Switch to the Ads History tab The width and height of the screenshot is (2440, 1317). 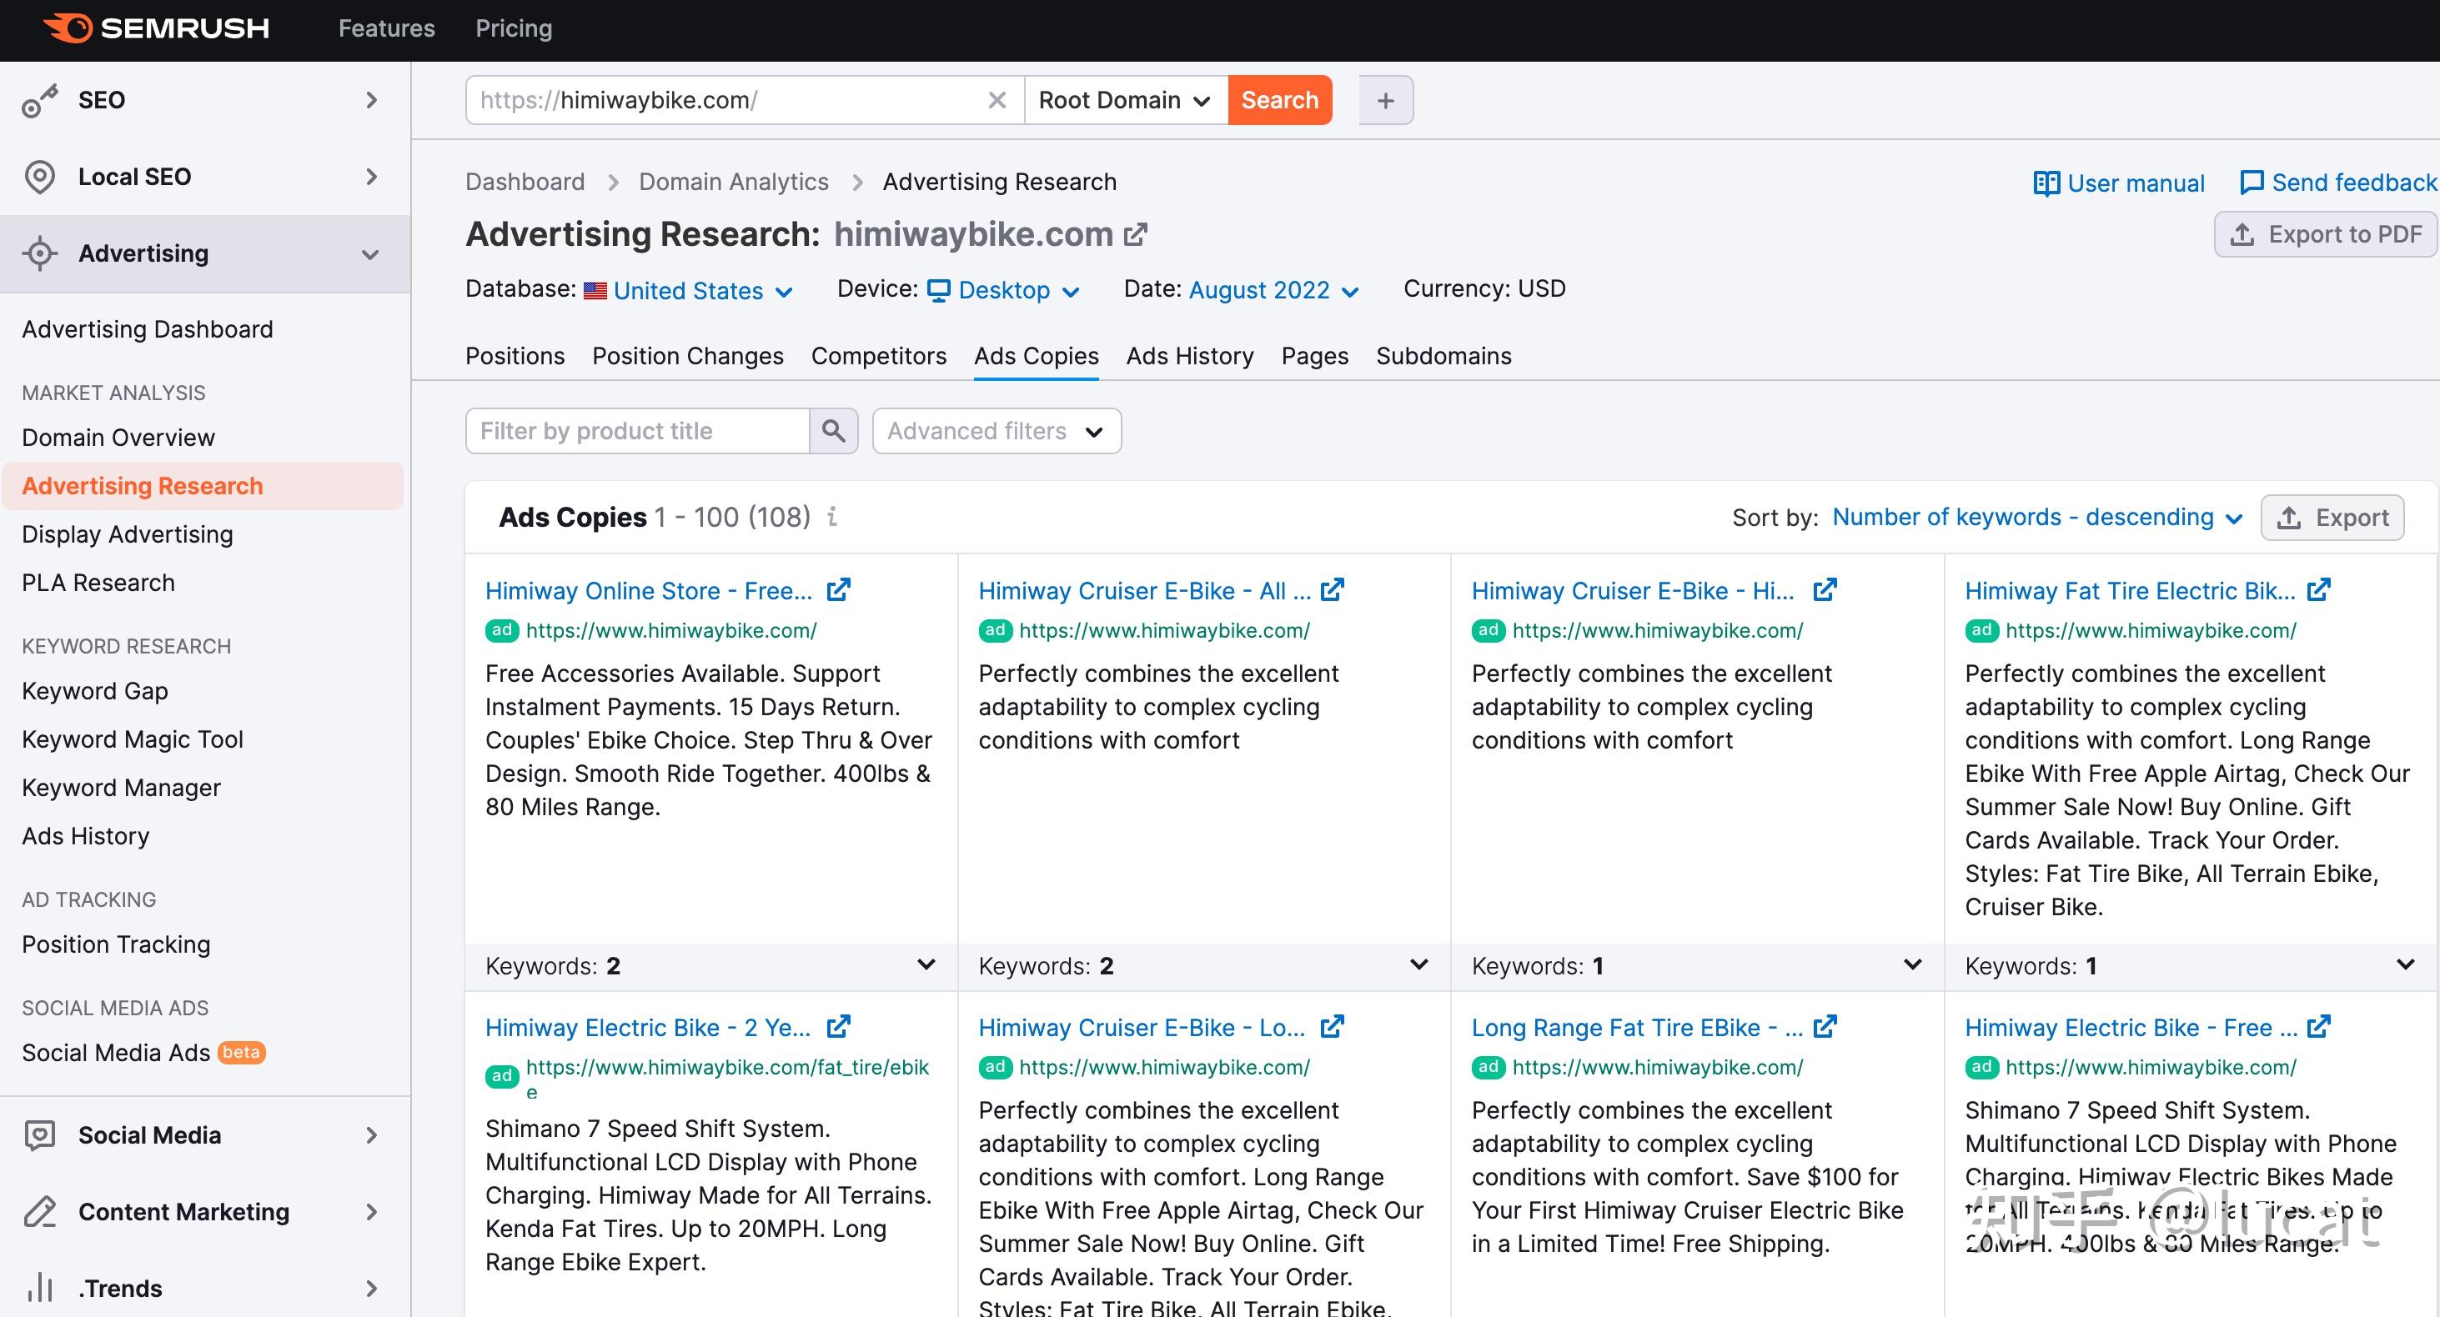[1190, 356]
